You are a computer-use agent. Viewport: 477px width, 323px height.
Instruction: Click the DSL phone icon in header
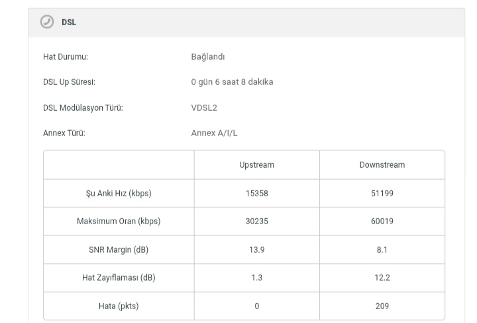pyautogui.click(x=46, y=22)
